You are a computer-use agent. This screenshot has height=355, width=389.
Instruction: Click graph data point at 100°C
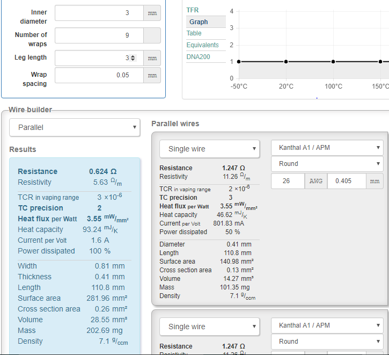[333, 62]
